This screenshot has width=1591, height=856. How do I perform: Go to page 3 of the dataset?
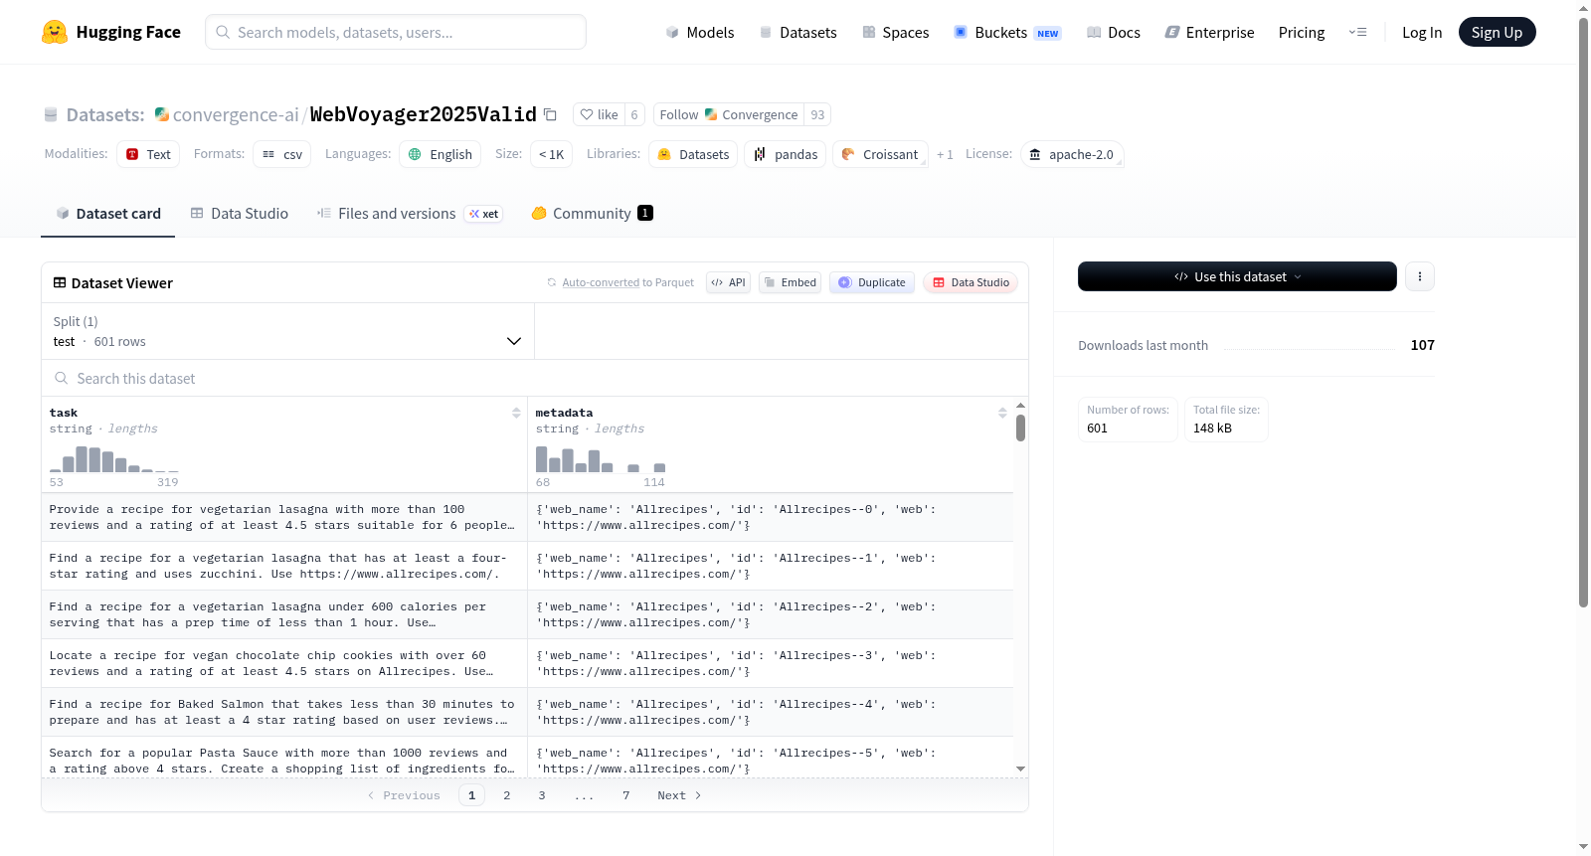(x=542, y=795)
